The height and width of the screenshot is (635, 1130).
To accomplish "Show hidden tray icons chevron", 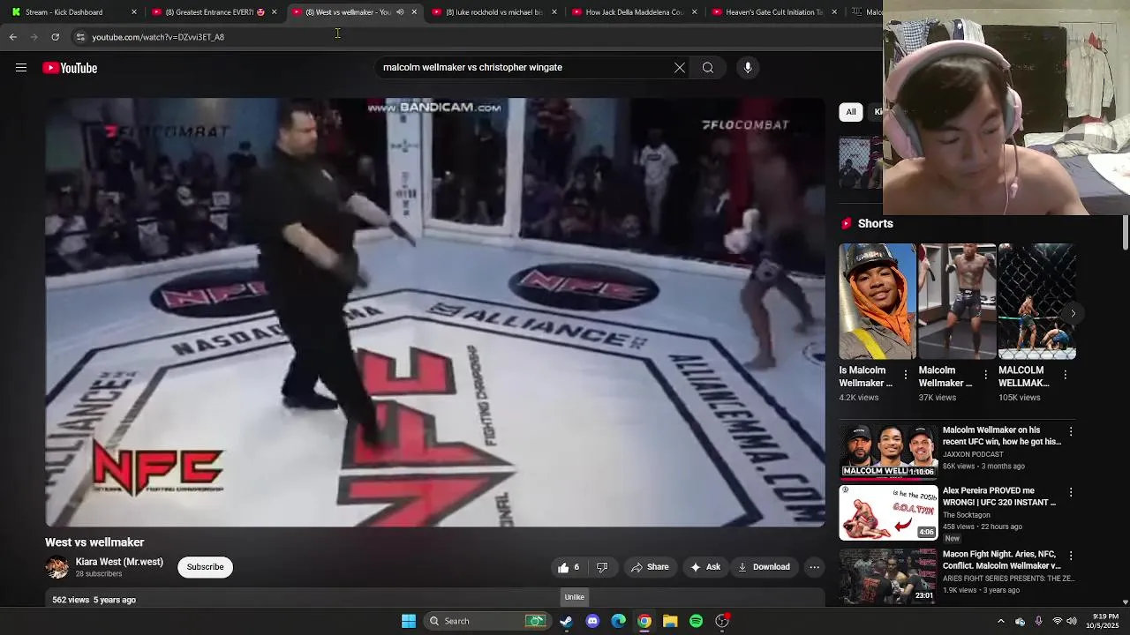I will [1000, 621].
